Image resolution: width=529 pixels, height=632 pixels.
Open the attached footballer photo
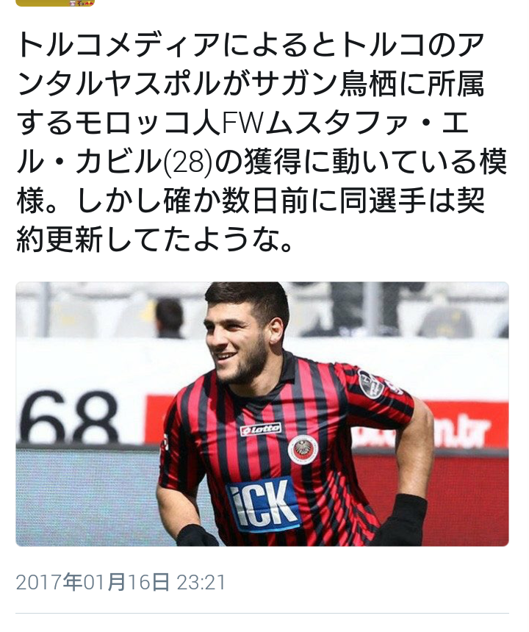[x=262, y=414]
